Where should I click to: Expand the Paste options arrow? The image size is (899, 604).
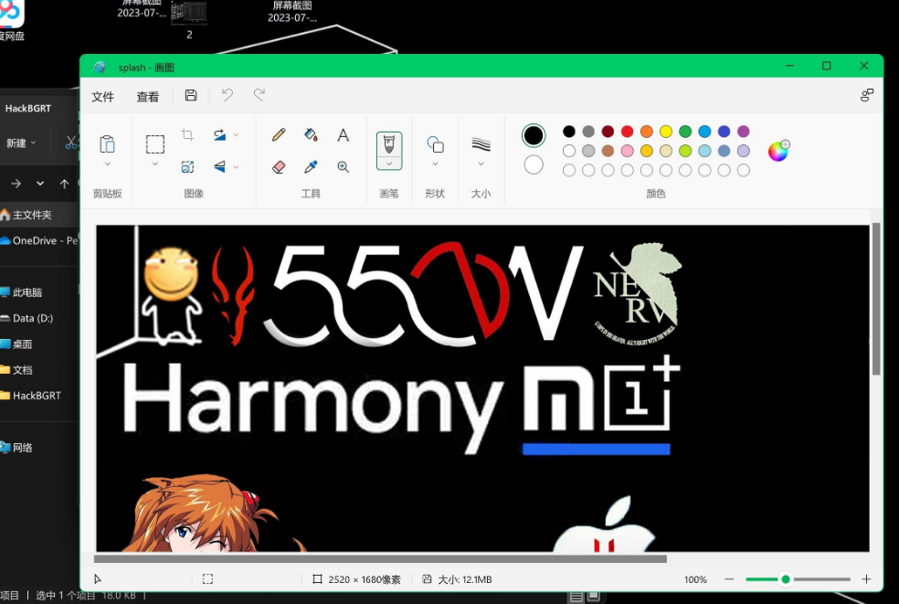pyautogui.click(x=107, y=164)
